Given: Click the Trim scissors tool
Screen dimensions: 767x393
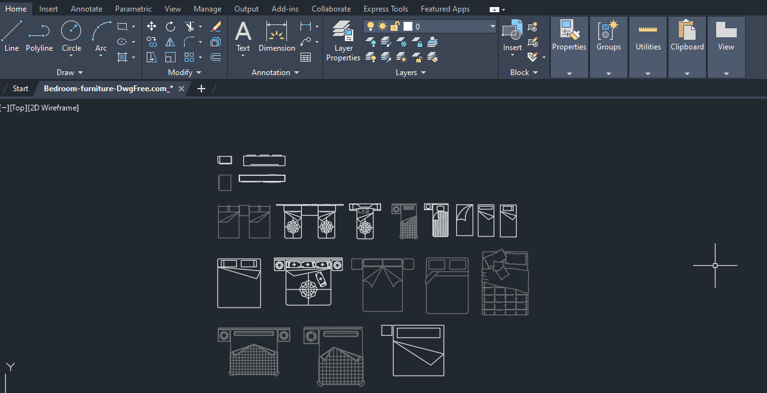Looking at the screenshot, I should tap(189, 26).
